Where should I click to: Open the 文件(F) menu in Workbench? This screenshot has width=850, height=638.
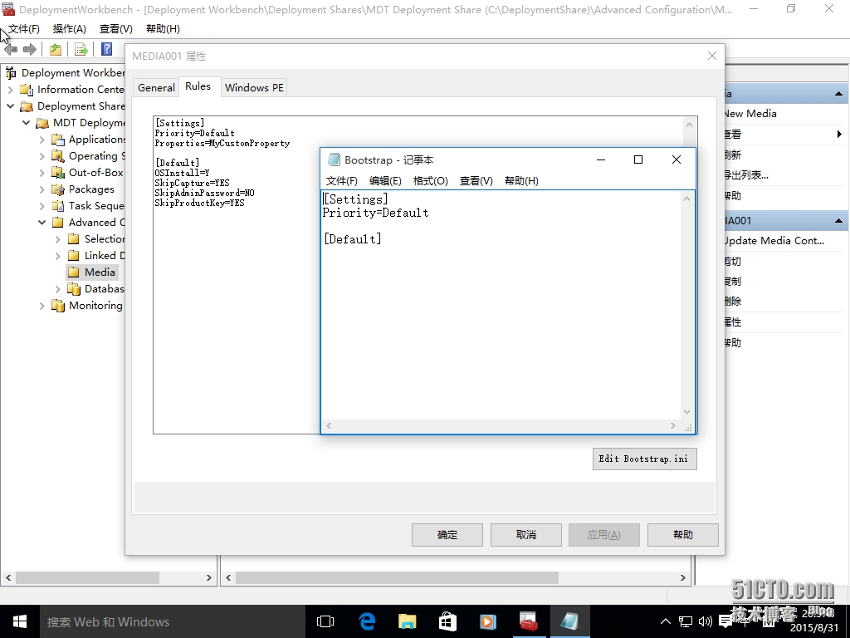(24, 29)
